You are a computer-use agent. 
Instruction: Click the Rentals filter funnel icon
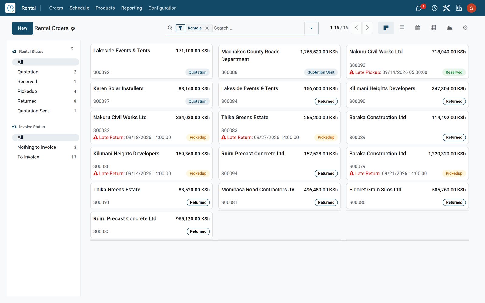click(180, 28)
